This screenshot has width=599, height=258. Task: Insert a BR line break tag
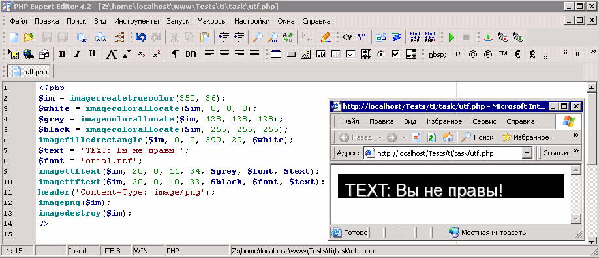[x=191, y=54]
